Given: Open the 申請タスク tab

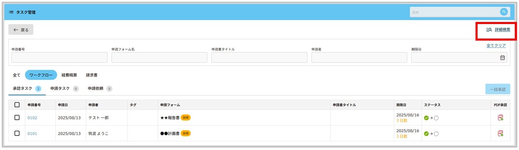Looking at the screenshot, I should coord(65,88).
